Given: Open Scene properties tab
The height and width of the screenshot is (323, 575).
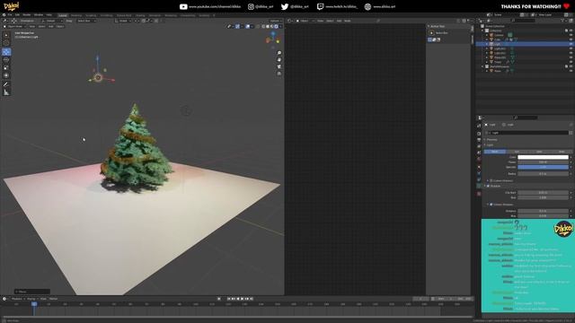Looking at the screenshot, I should pos(479,153).
